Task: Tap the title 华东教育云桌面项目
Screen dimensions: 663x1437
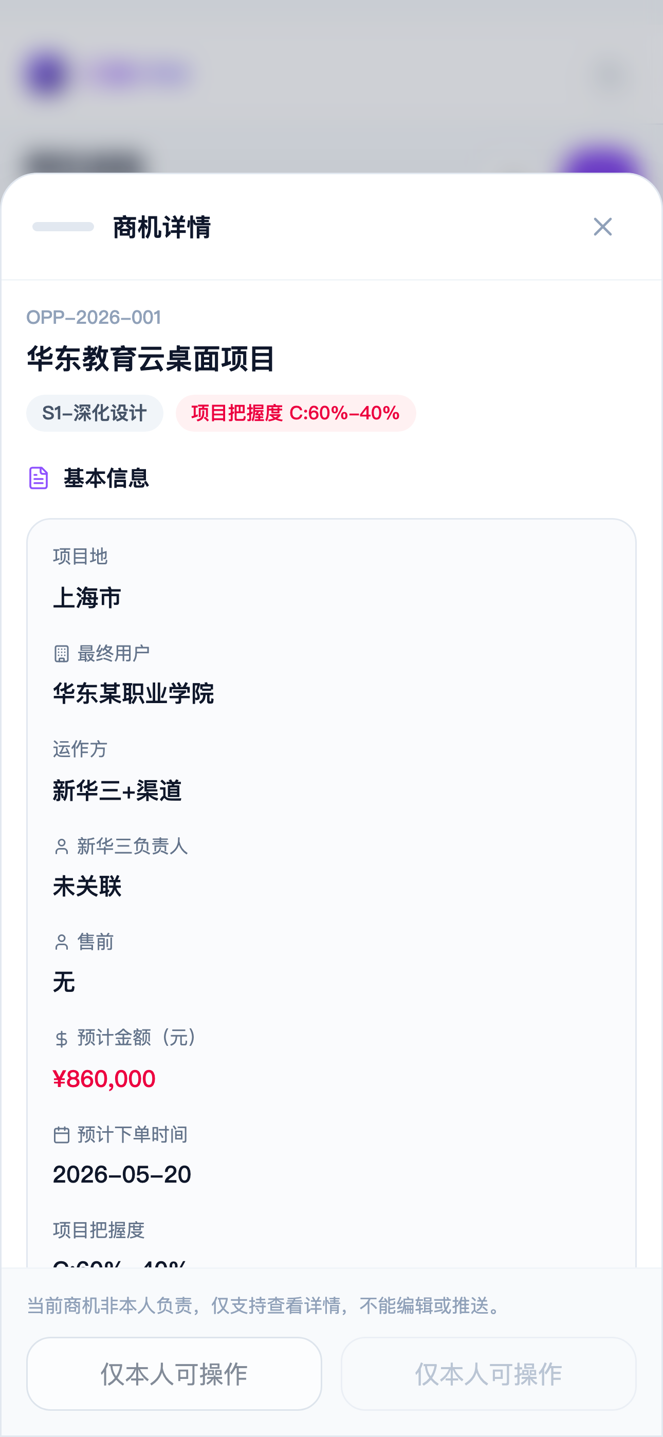Action: click(151, 358)
